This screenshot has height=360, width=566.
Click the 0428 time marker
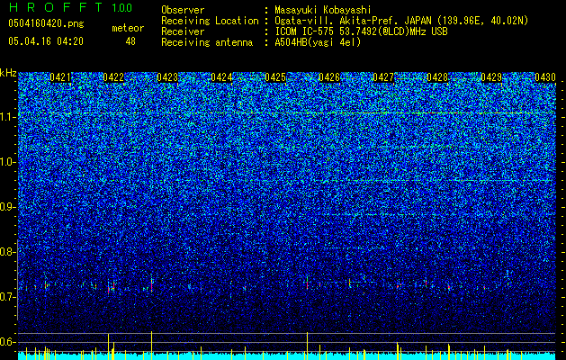437,77
